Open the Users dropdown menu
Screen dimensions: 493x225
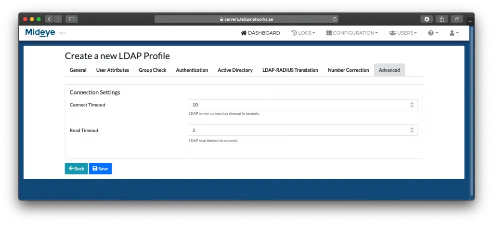403,33
